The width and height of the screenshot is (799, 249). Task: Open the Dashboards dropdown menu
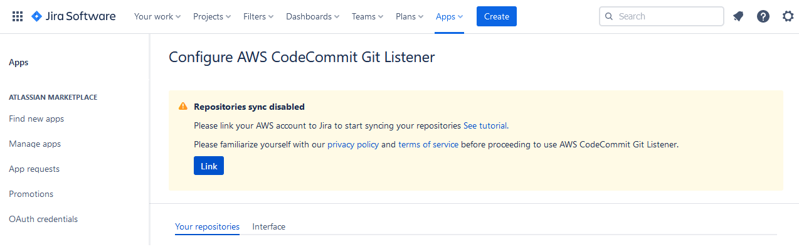(313, 16)
